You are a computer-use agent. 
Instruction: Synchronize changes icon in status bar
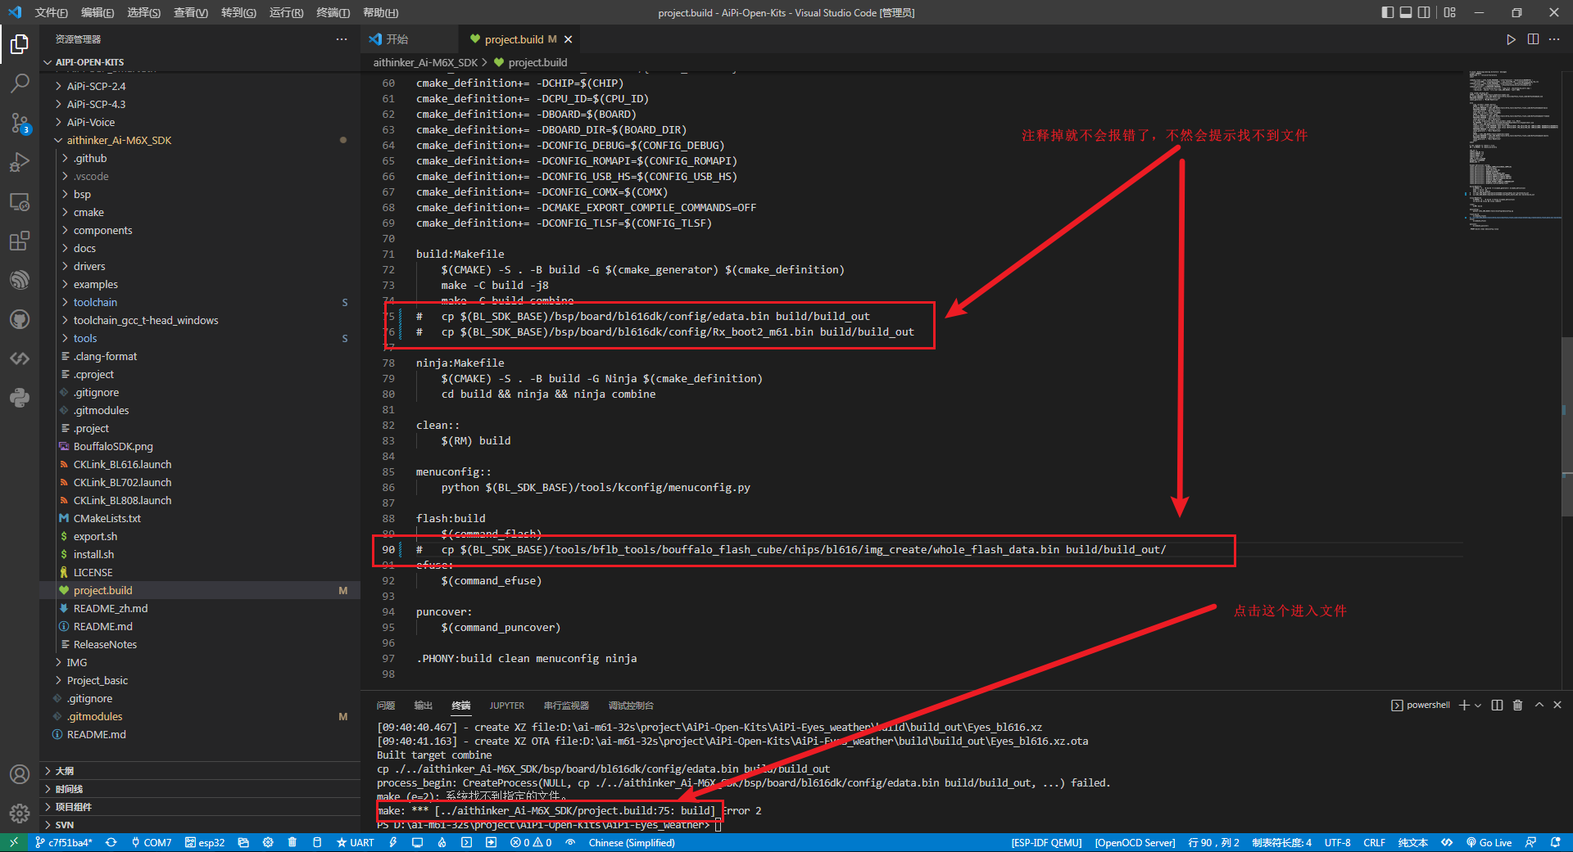111,842
